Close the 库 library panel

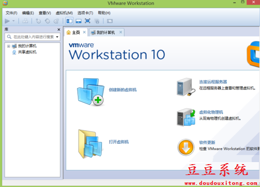[x=59, y=30]
